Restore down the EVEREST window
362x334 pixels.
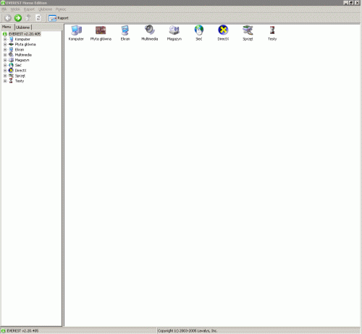click(x=351, y=3)
